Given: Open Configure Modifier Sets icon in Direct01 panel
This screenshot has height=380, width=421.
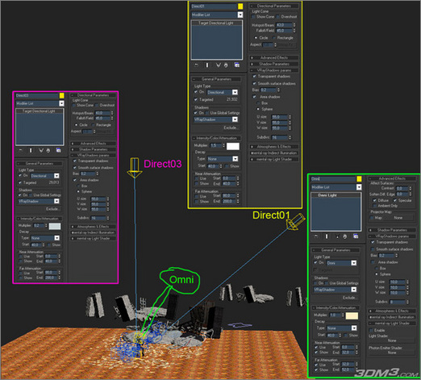Looking at the screenshot, I should 237,65.
